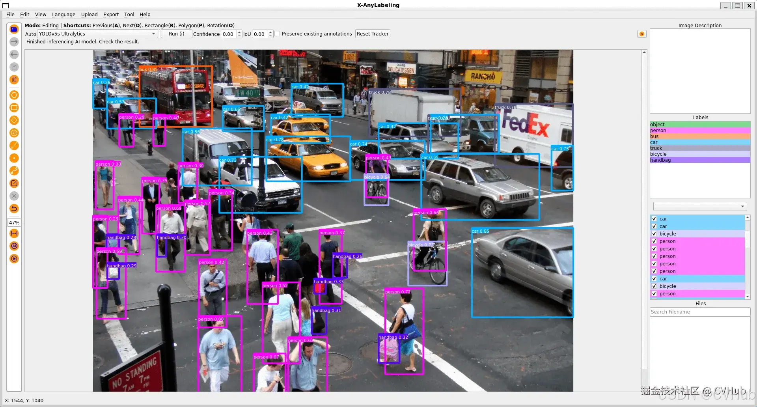Increase IoU value with the stepper arrow
The image size is (757, 407).
[x=270, y=32]
